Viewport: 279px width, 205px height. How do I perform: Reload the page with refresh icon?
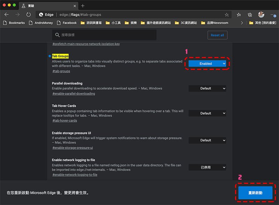click(x=28, y=15)
